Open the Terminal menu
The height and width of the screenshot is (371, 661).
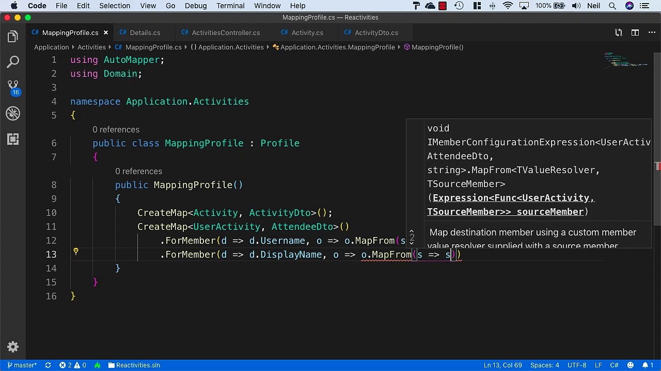(x=230, y=6)
